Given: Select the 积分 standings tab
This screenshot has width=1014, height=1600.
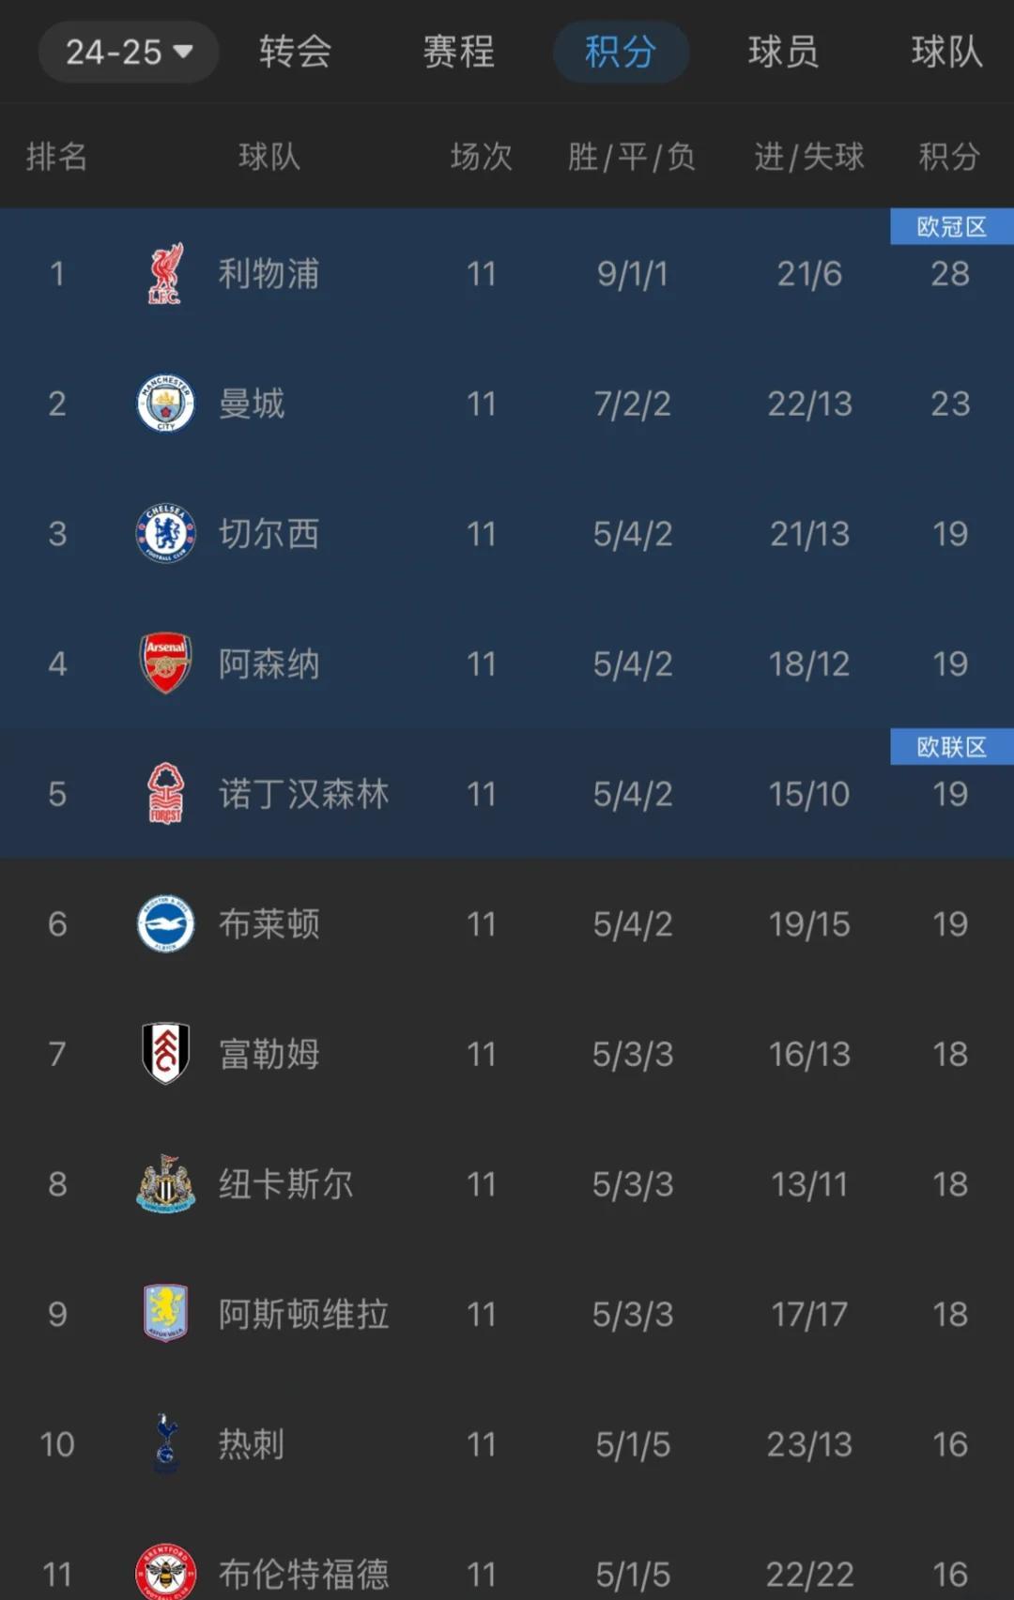Looking at the screenshot, I should tap(621, 52).
